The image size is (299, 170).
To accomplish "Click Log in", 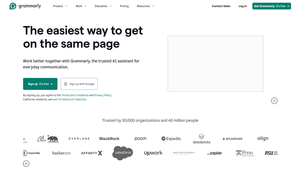I will [x=243, y=6].
